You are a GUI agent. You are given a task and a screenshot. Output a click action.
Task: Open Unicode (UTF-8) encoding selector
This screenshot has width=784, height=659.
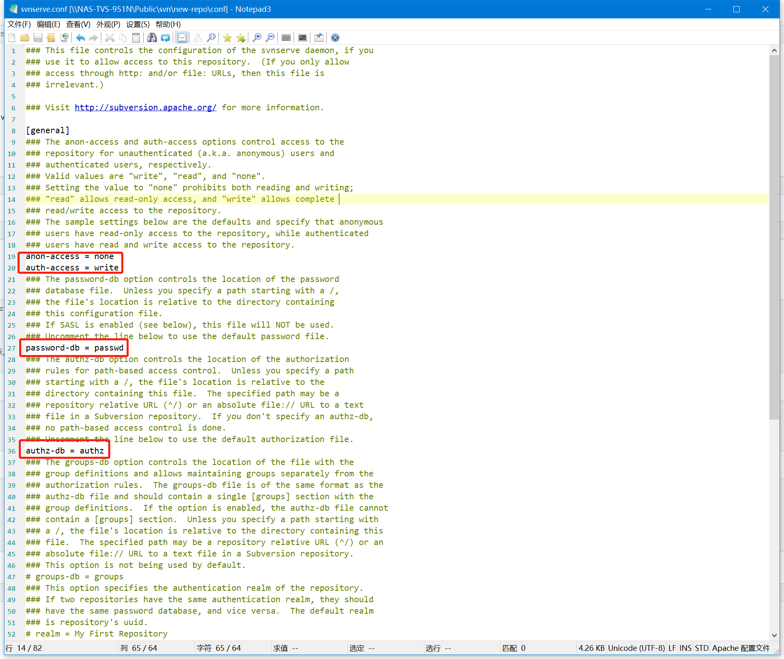(x=636, y=648)
